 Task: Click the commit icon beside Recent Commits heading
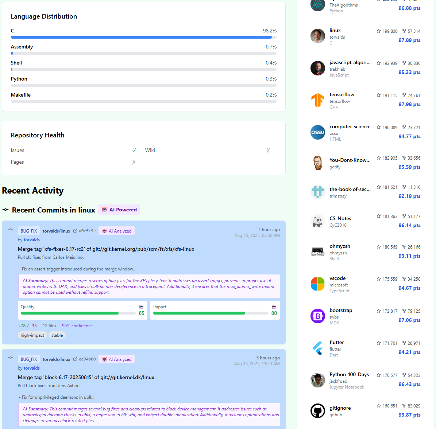click(5, 210)
